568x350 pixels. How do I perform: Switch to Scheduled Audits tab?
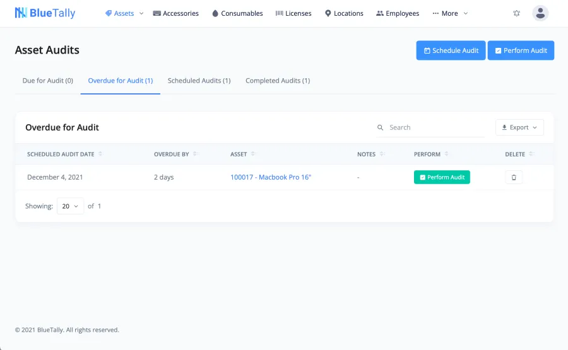(x=199, y=81)
